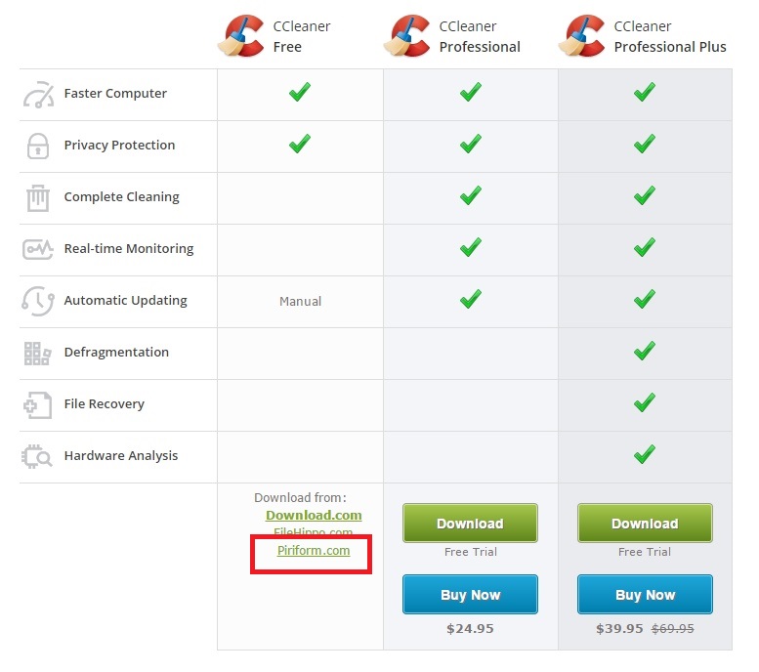Image resolution: width=759 pixels, height=672 pixels.
Task: Click the File Recovery document icon
Action: pyautogui.click(x=38, y=404)
